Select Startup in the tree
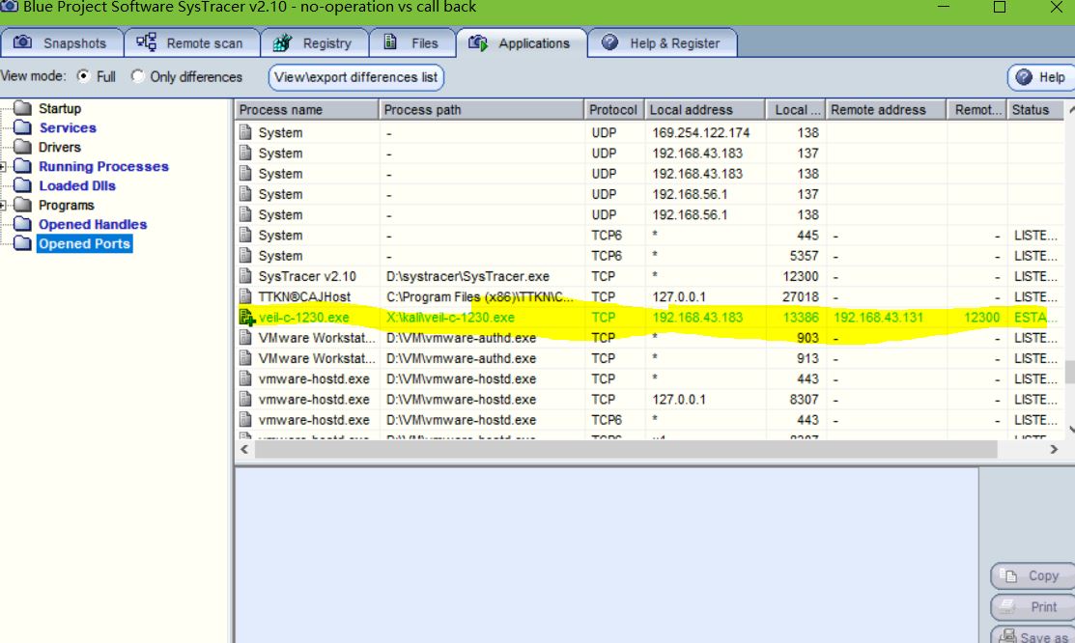Screen dimensions: 1075x643 (60, 108)
